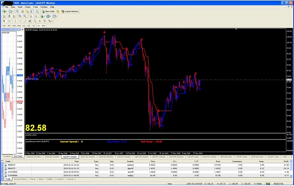Screen dimensions: 294x186
Task: Switch the chart to D1 timeframe
Action: (x=34, y=25)
